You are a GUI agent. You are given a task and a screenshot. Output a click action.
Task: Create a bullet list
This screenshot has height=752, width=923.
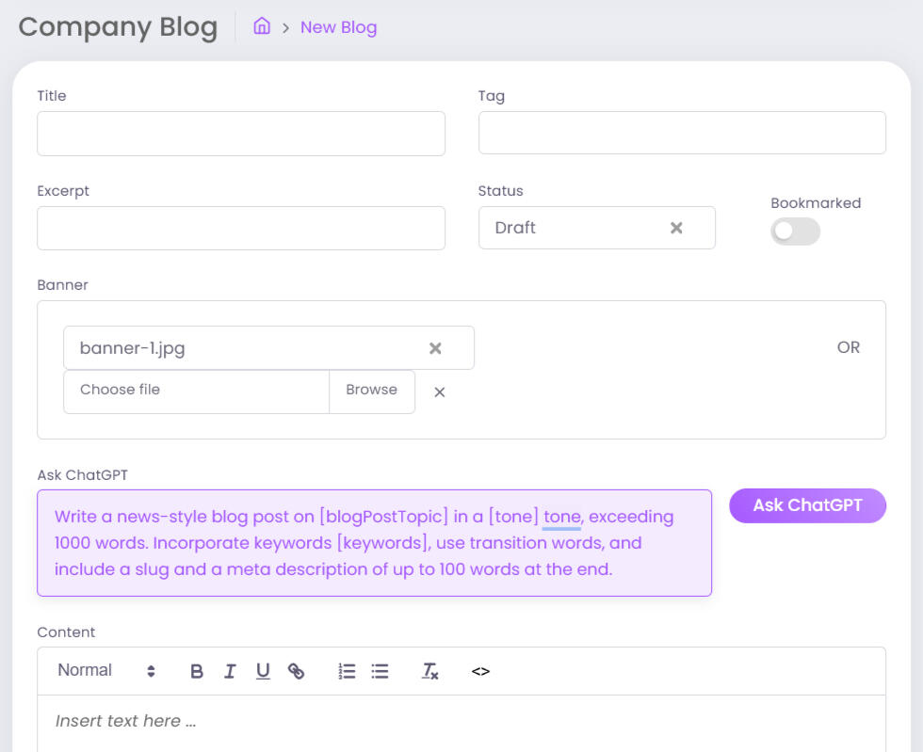(380, 671)
